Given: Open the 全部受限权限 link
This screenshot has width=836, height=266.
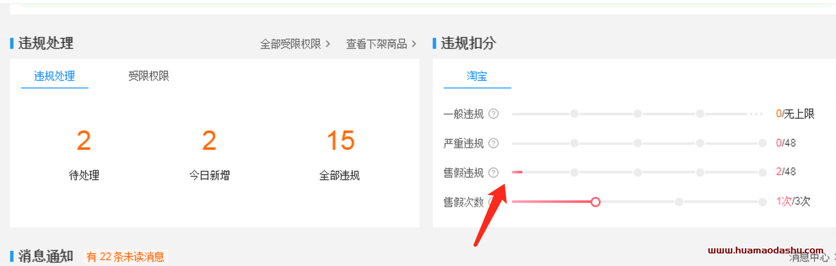Looking at the screenshot, I should tap(291, 44).
